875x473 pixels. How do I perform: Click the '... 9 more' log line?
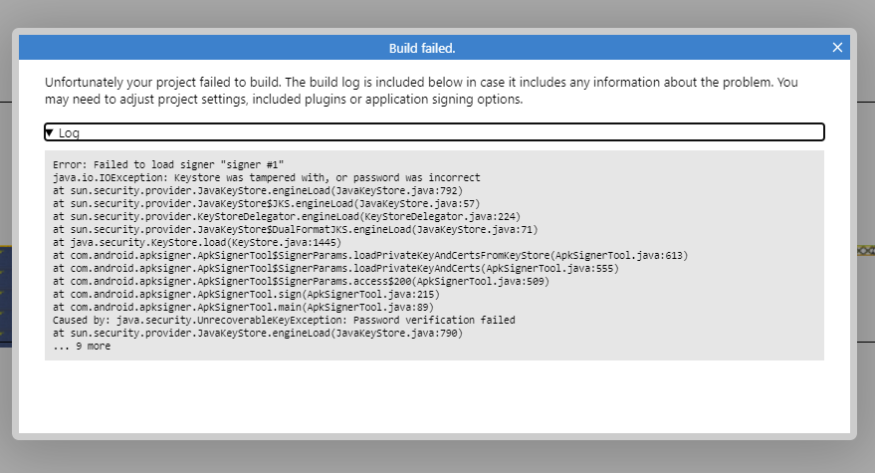82,346
